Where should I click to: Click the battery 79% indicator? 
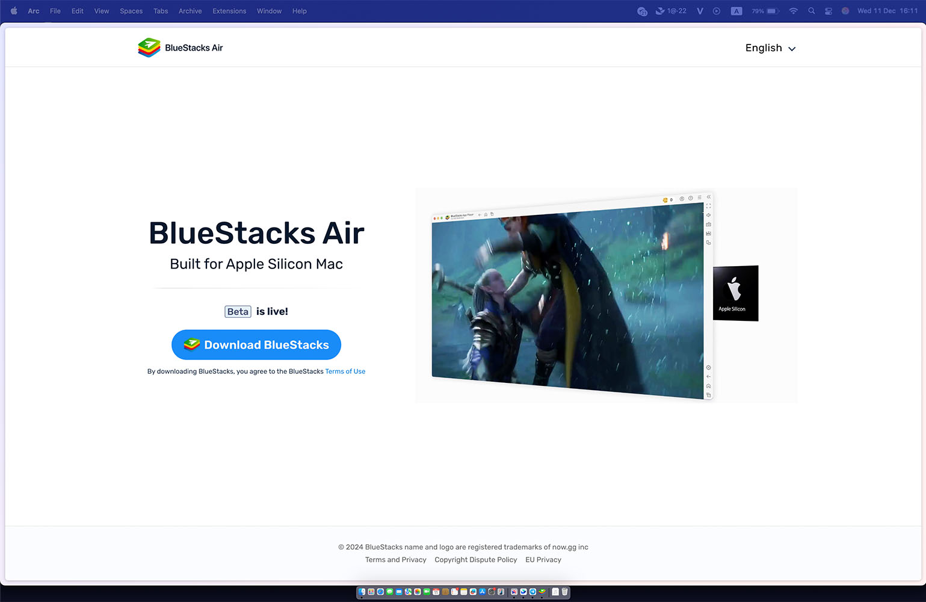[x=765, y=11]
